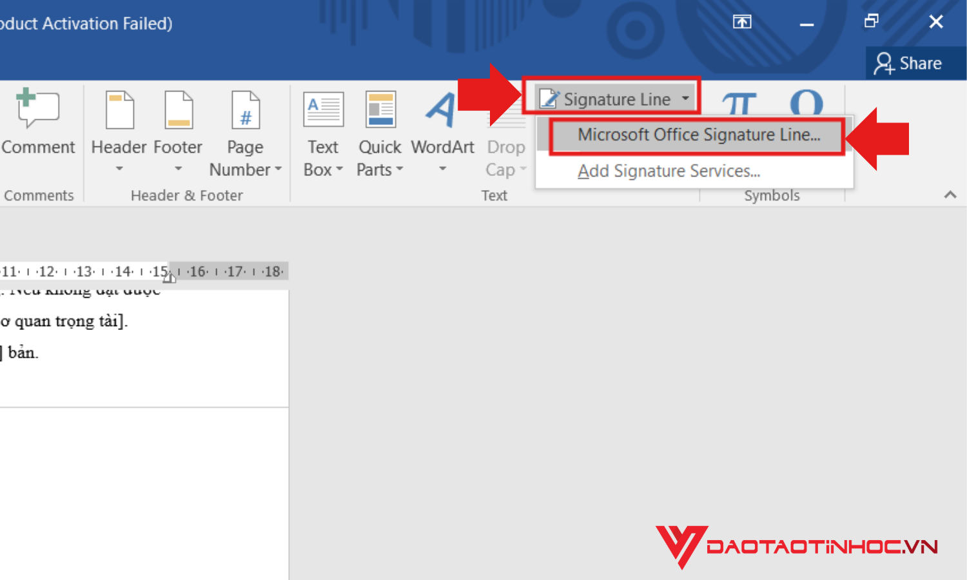Select Add Signature Services menu entry
Screen dimensions: 967x580
(x=669, y=171)
